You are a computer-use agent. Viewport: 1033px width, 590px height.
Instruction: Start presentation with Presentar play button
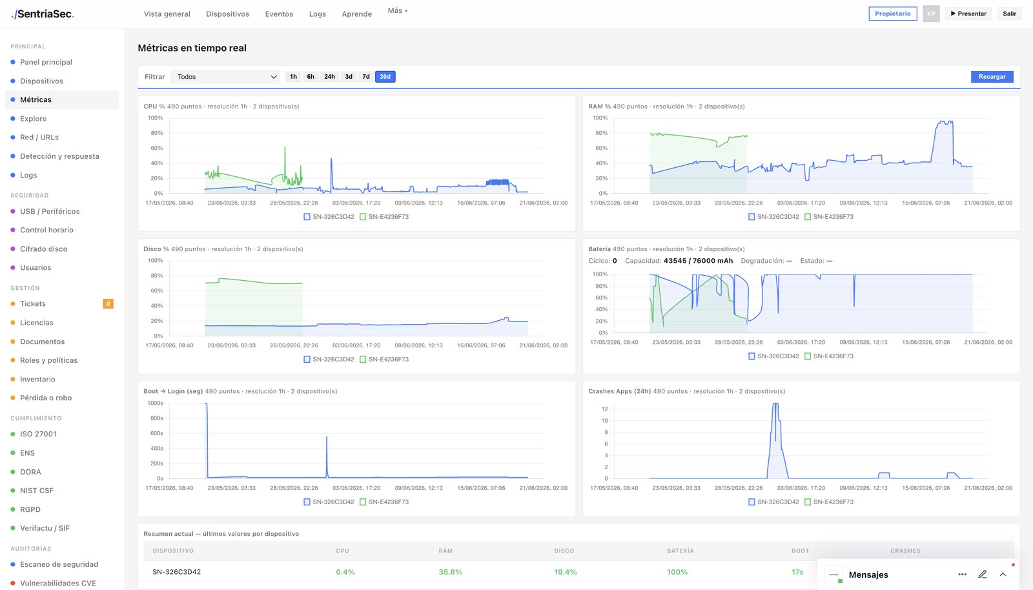[x=968, y=14]
